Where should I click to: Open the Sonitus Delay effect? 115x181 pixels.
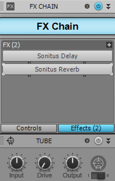pos(57,56)
